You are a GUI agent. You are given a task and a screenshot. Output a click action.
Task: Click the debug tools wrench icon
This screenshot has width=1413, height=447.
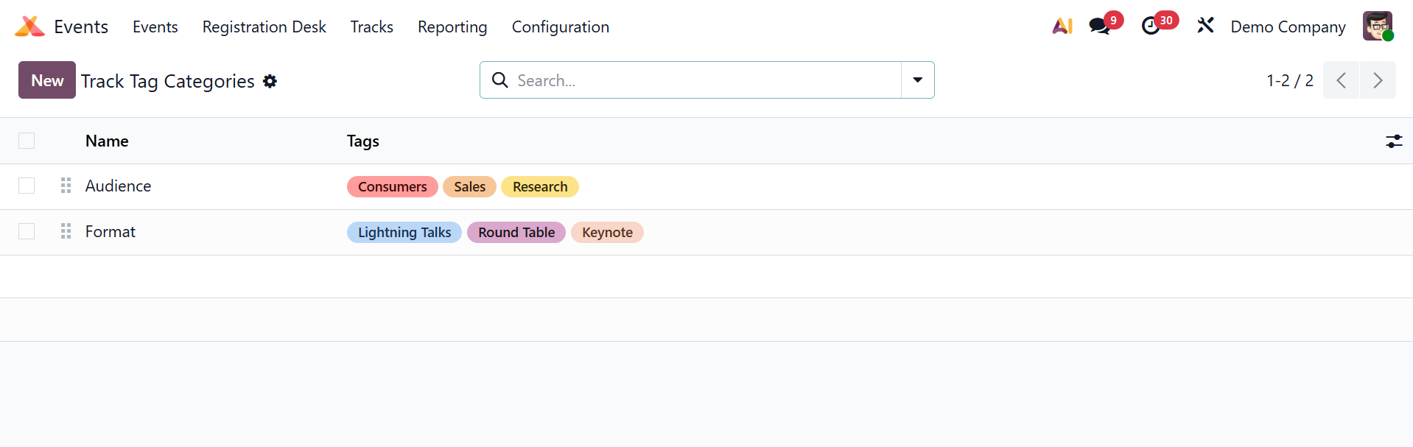coord(1205,27)
